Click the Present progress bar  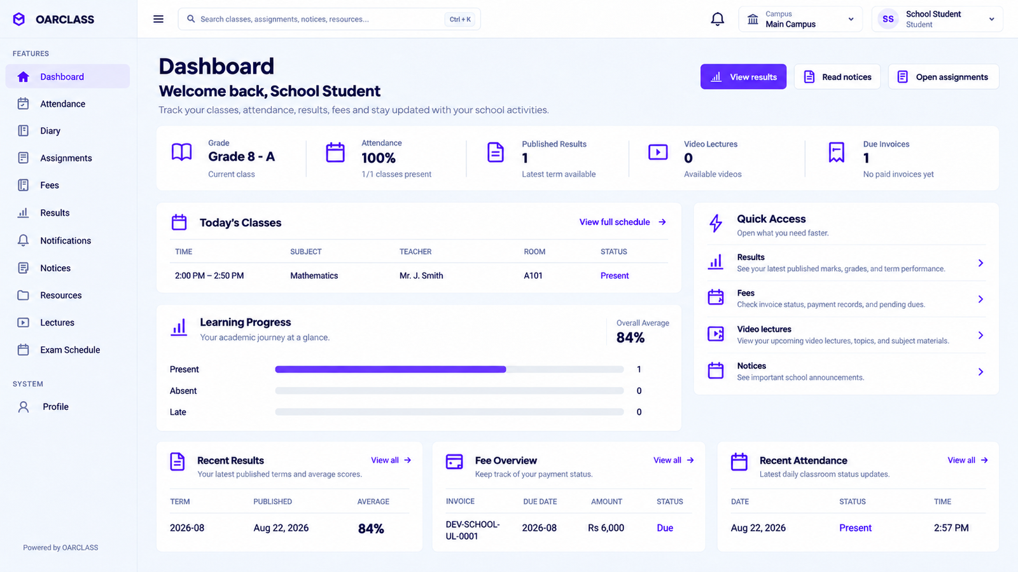click(449, 369)
